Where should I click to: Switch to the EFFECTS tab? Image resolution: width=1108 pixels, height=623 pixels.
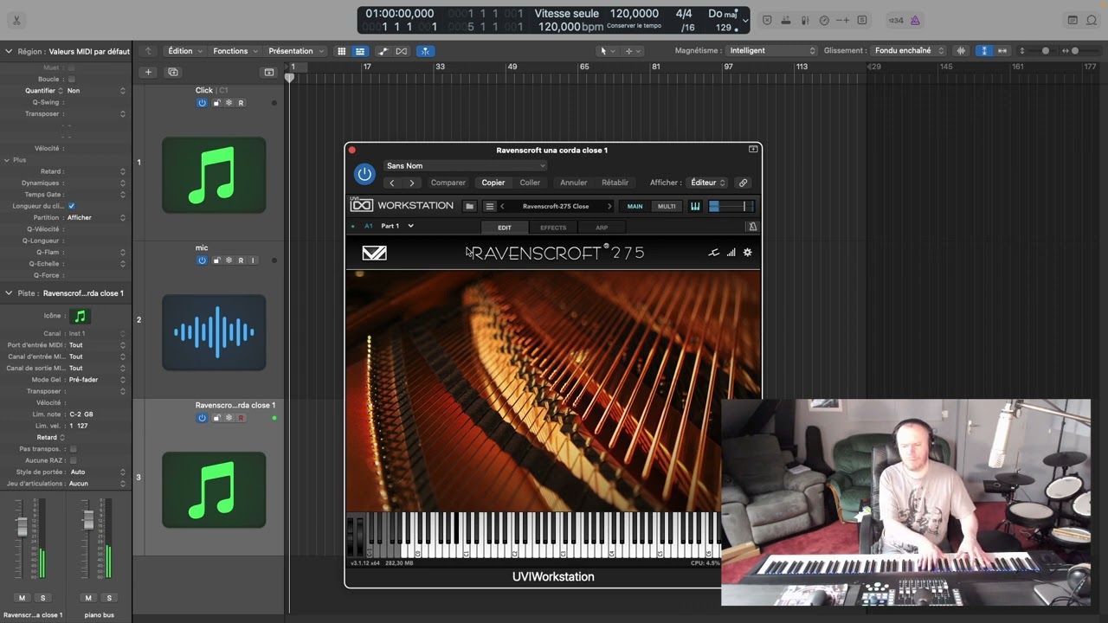pos(553,228)
